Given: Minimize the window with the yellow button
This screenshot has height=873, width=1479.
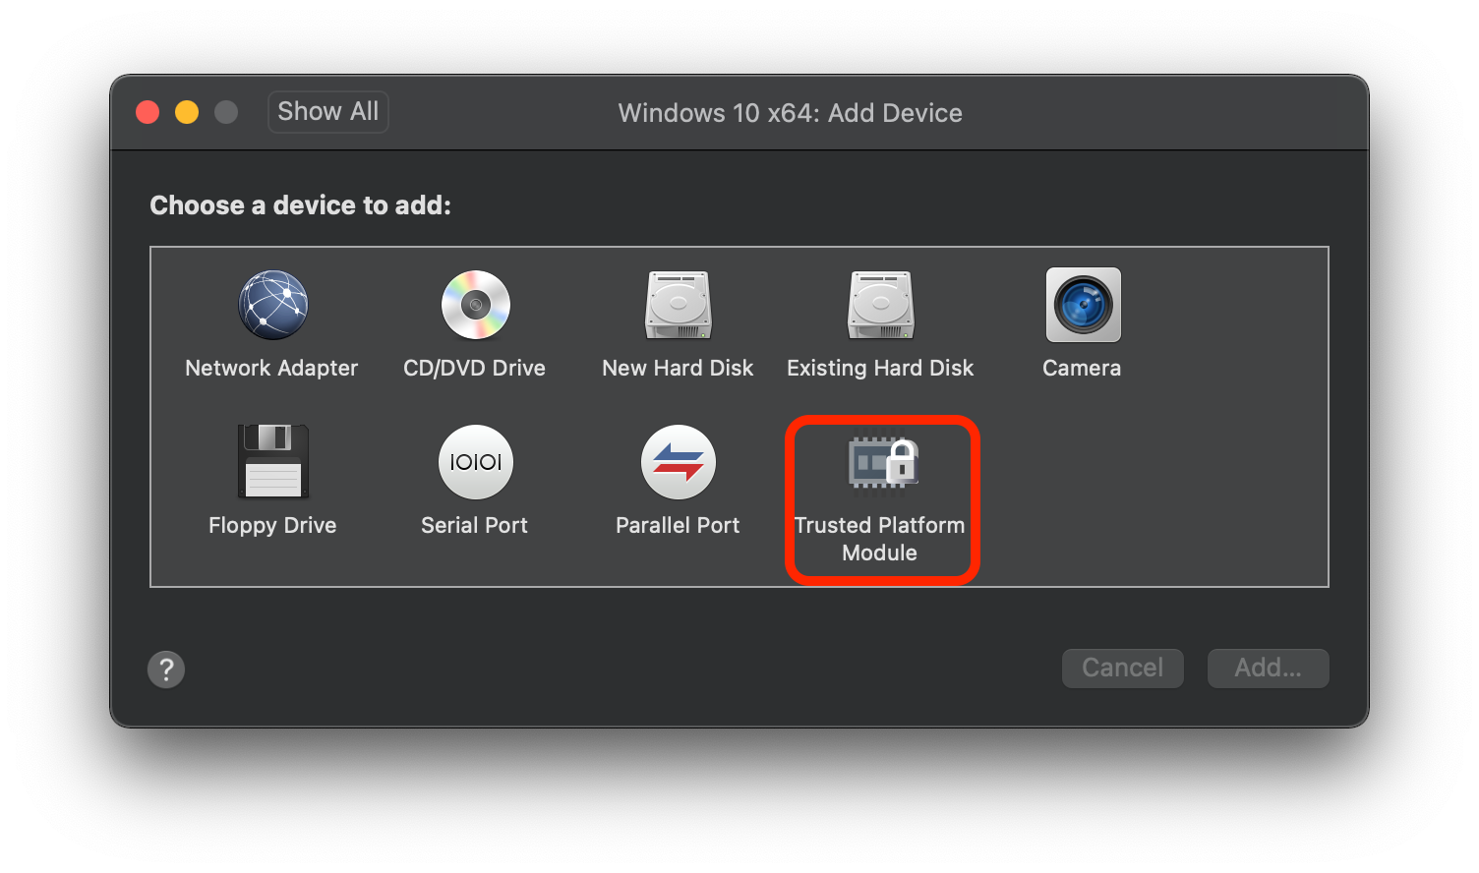Looking at the screenshot, I should coord(187,112).
